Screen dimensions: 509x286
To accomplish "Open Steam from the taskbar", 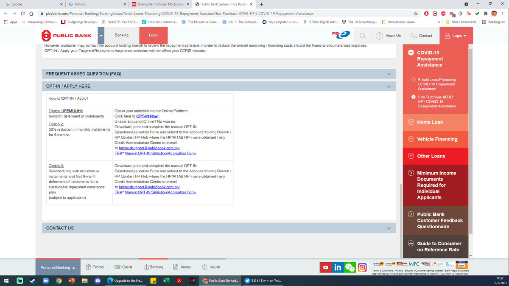I will point(33,280).
